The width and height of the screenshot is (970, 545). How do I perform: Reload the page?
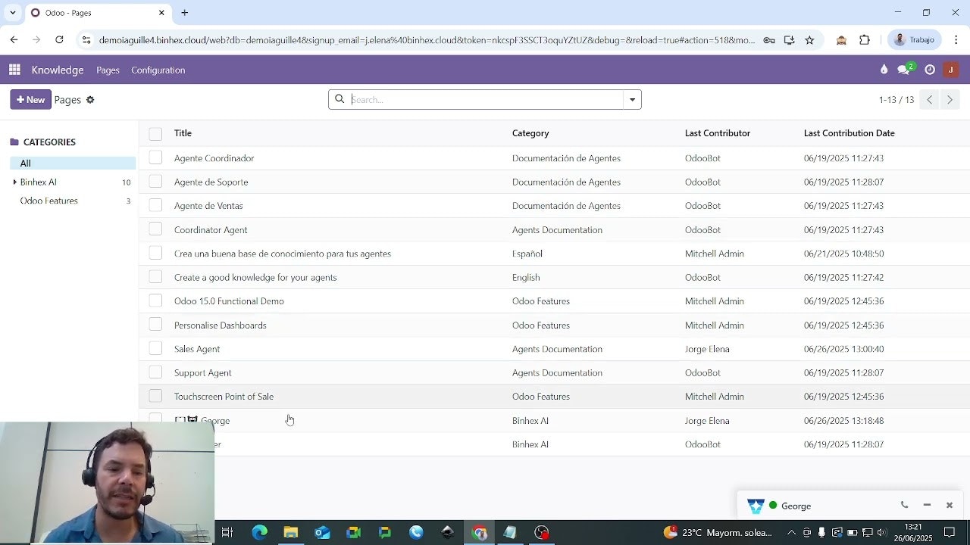[59, 40]
